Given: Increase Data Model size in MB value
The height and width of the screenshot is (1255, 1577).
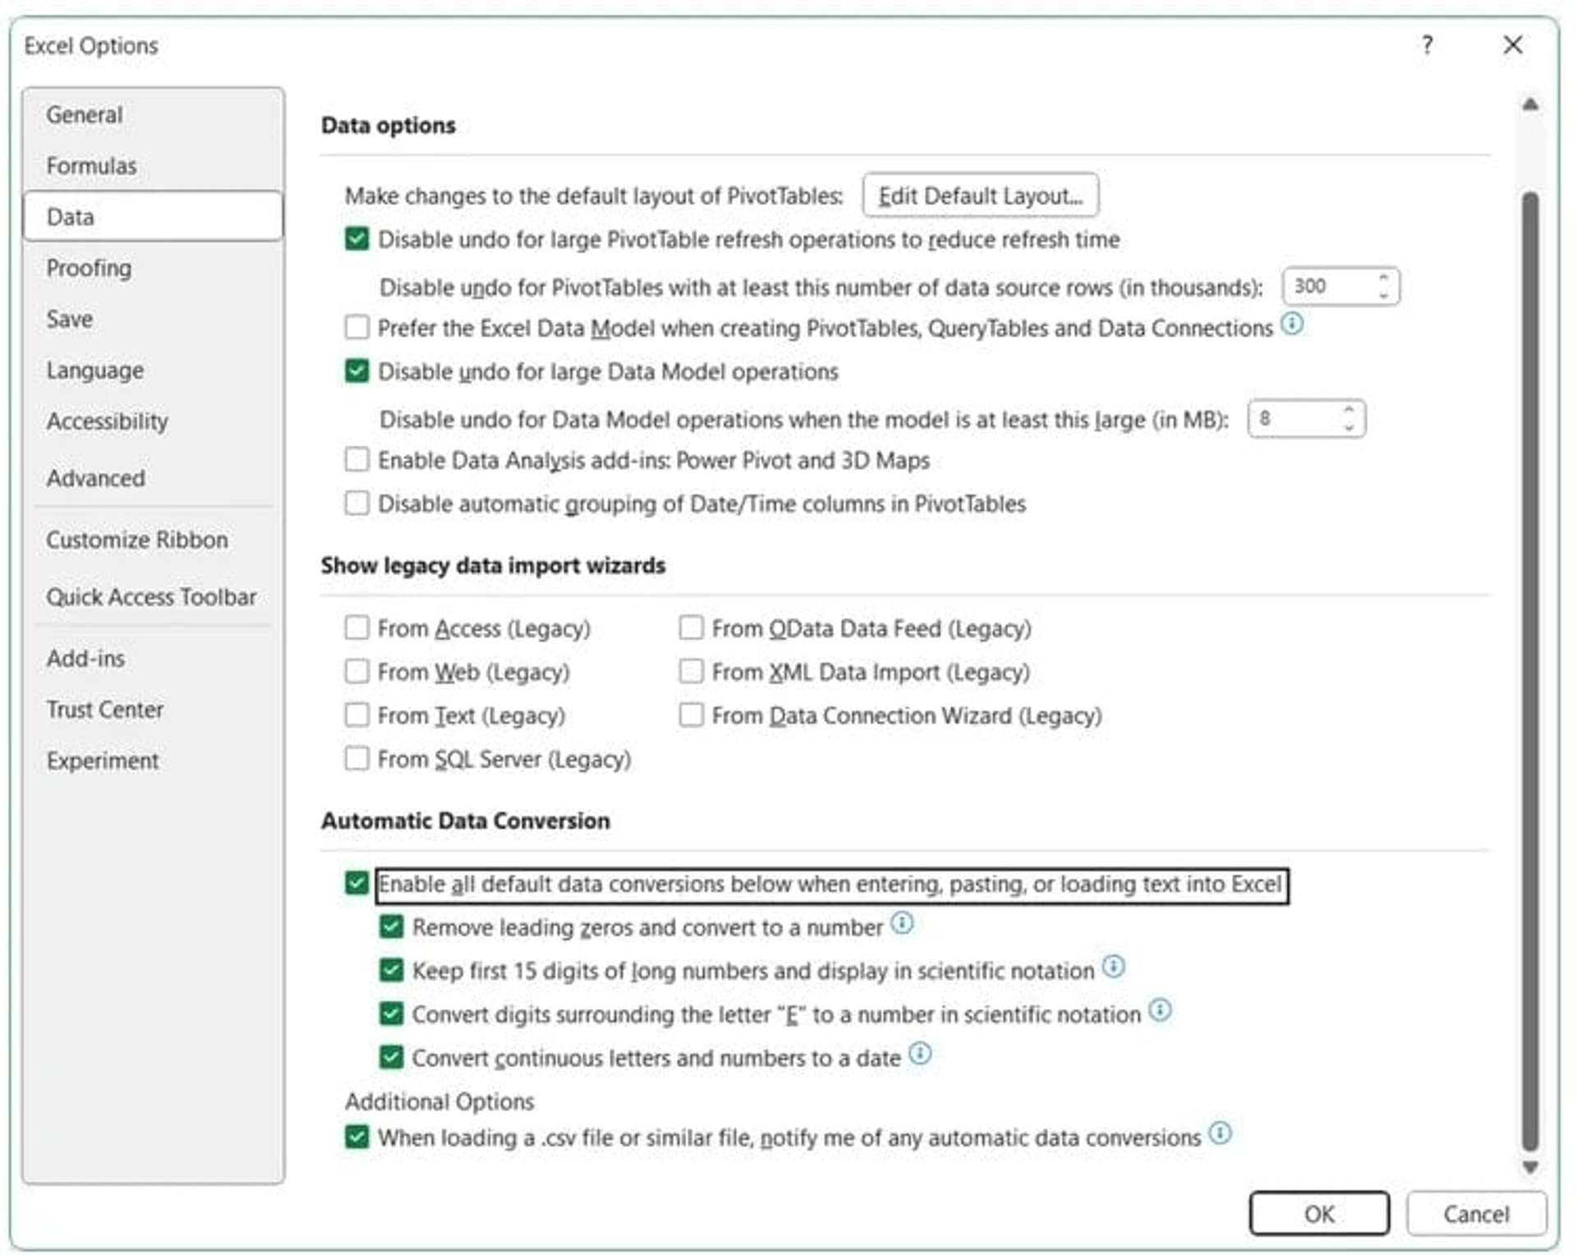Looking at the screenshot, I should click(x=1349, y=409).
